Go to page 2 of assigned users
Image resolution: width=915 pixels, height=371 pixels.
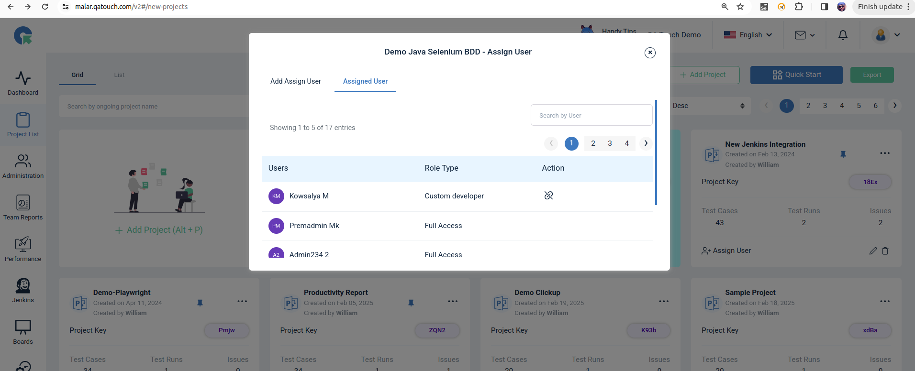(x=593, y=143)
